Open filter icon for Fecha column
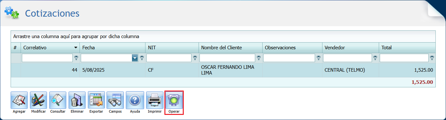 (x=142, y=58)
